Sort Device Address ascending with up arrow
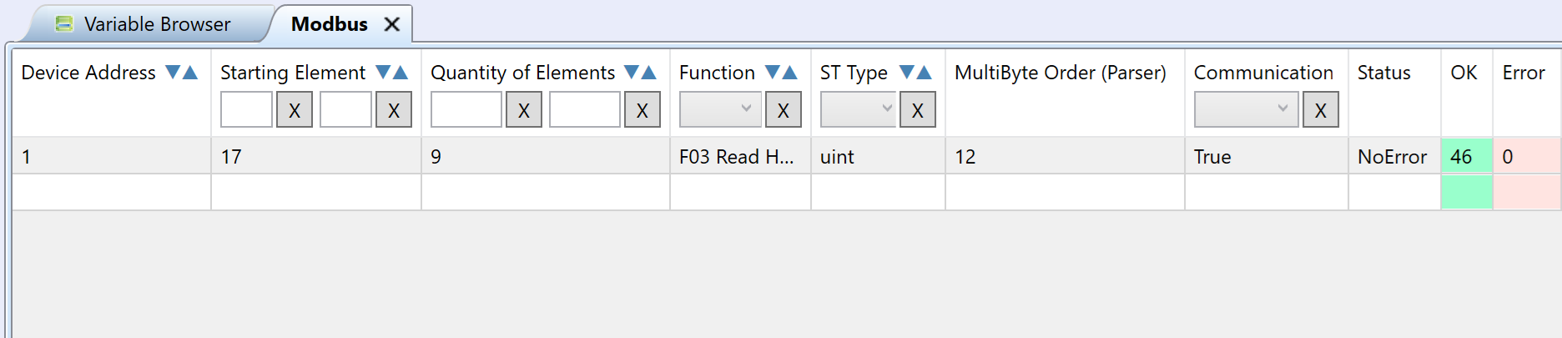 point(190,73)
